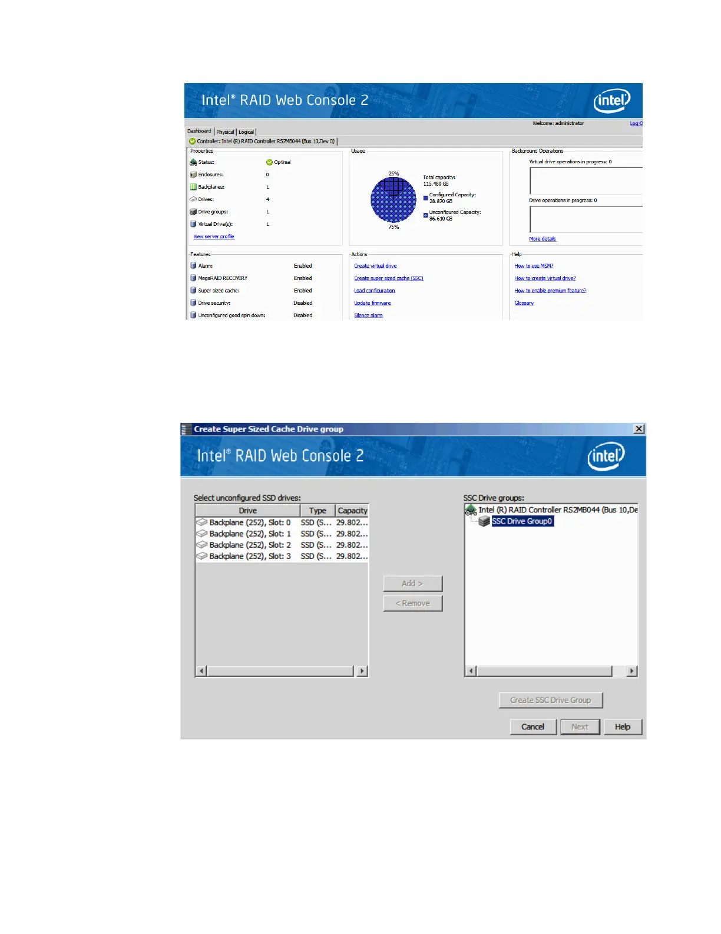This screenshot has height=934, width=721.
Task: Open How to create virtual drive? link
Action: (545, 278)
